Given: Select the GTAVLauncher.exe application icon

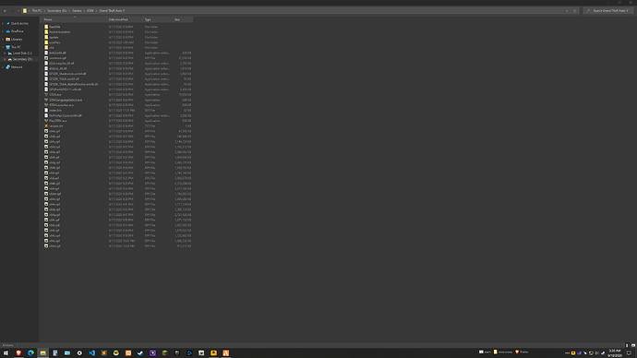Looking at the screenshot, I should 46,105.
